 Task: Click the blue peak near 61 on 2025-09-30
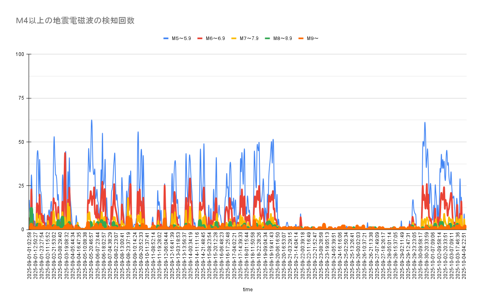coord(425,122)
